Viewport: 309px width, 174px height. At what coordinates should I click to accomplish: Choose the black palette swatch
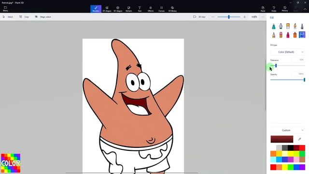[291, 148]
